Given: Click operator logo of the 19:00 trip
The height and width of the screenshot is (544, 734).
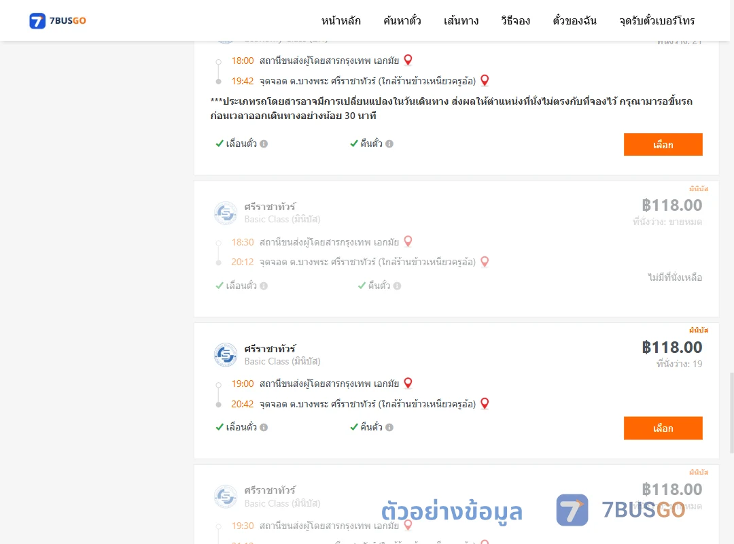Looking at the screenshot, I should tap(226, 355).
